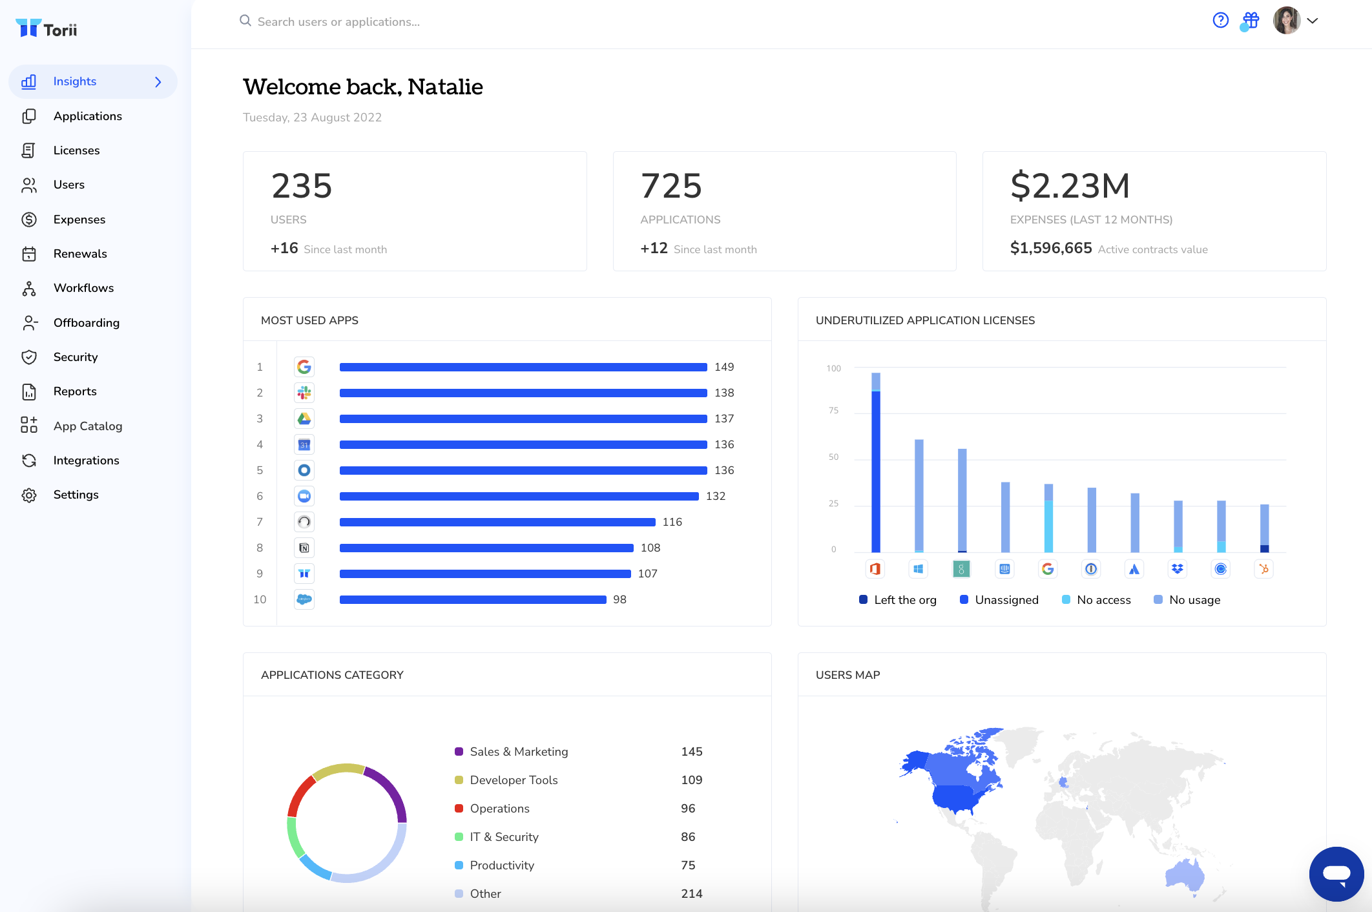Click the Salesforce icon ranked tenth
1372x912 pixels.
(304, 599)
